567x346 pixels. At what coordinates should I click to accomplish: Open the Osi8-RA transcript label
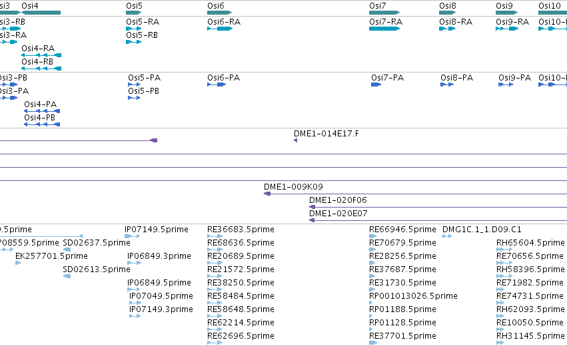(456, 22)
